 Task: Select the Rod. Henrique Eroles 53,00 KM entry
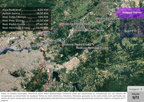click(x=25, y=28)
